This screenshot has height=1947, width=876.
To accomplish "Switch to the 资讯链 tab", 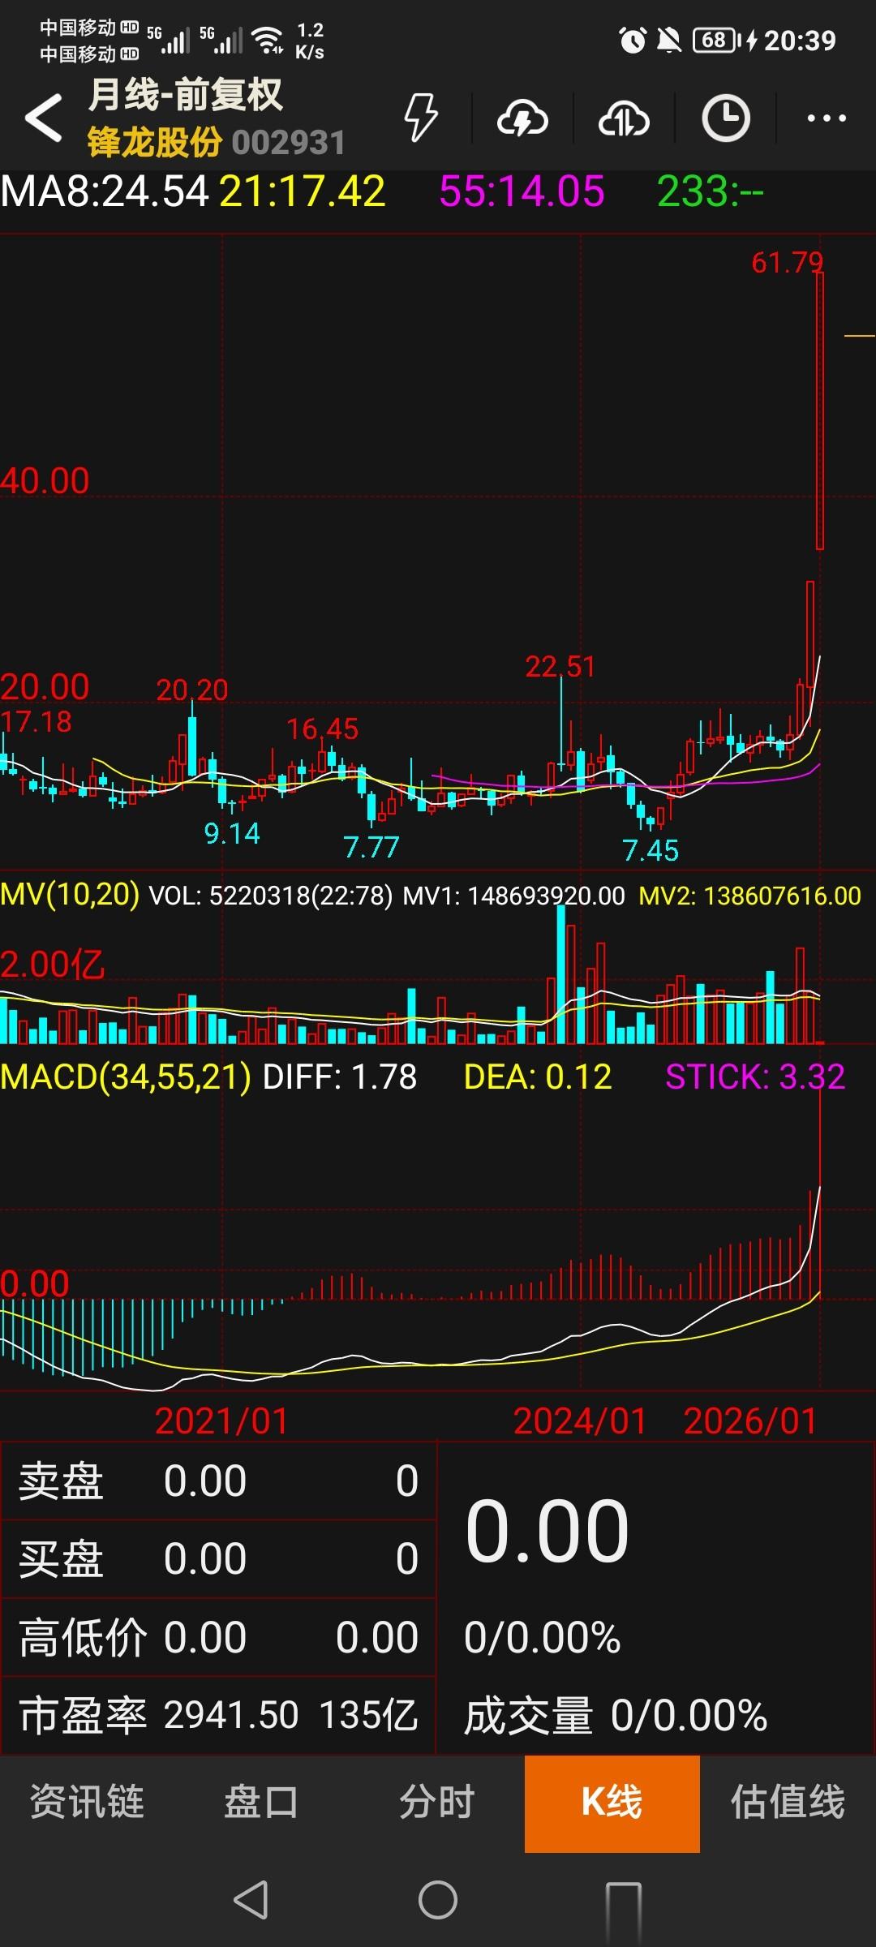I will click(87, 1802).
